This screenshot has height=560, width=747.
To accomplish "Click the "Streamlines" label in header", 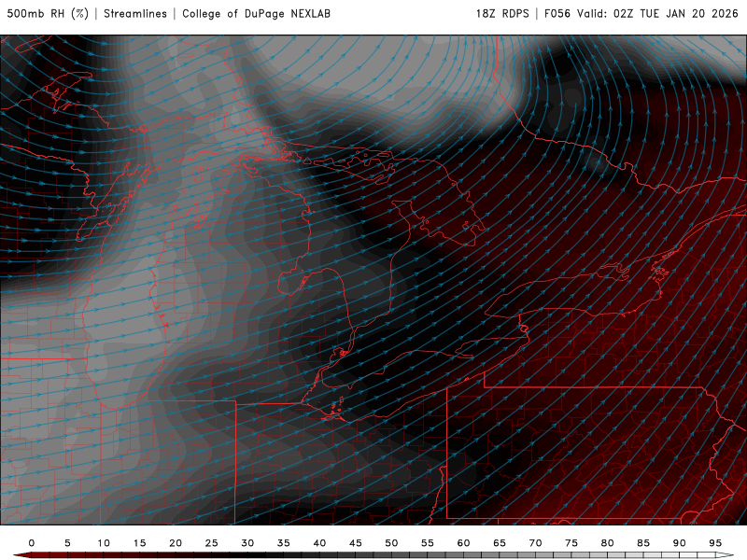I will 135,13.
